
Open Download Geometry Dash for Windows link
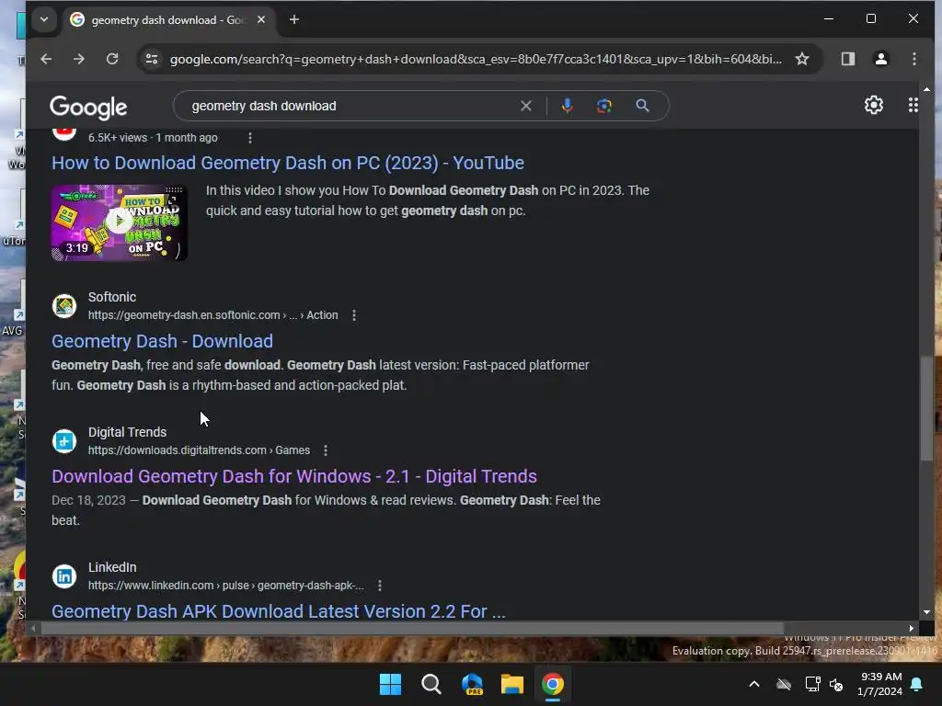pos(294,477)
